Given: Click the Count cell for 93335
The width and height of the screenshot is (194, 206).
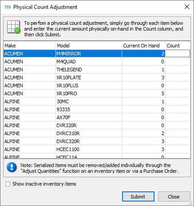Looking at the screenshot, I should tap(178, 109).
